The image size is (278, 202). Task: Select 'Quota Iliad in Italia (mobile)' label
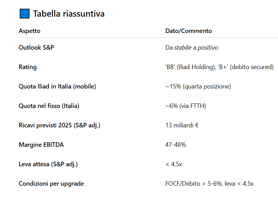[57, 86]
